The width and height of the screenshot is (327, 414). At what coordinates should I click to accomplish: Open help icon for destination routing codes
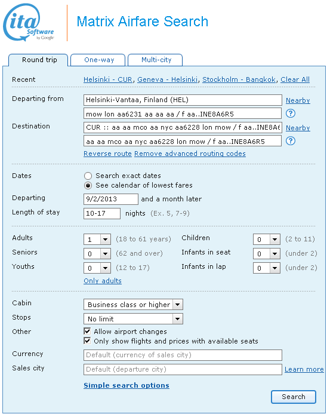click(291, 141)
